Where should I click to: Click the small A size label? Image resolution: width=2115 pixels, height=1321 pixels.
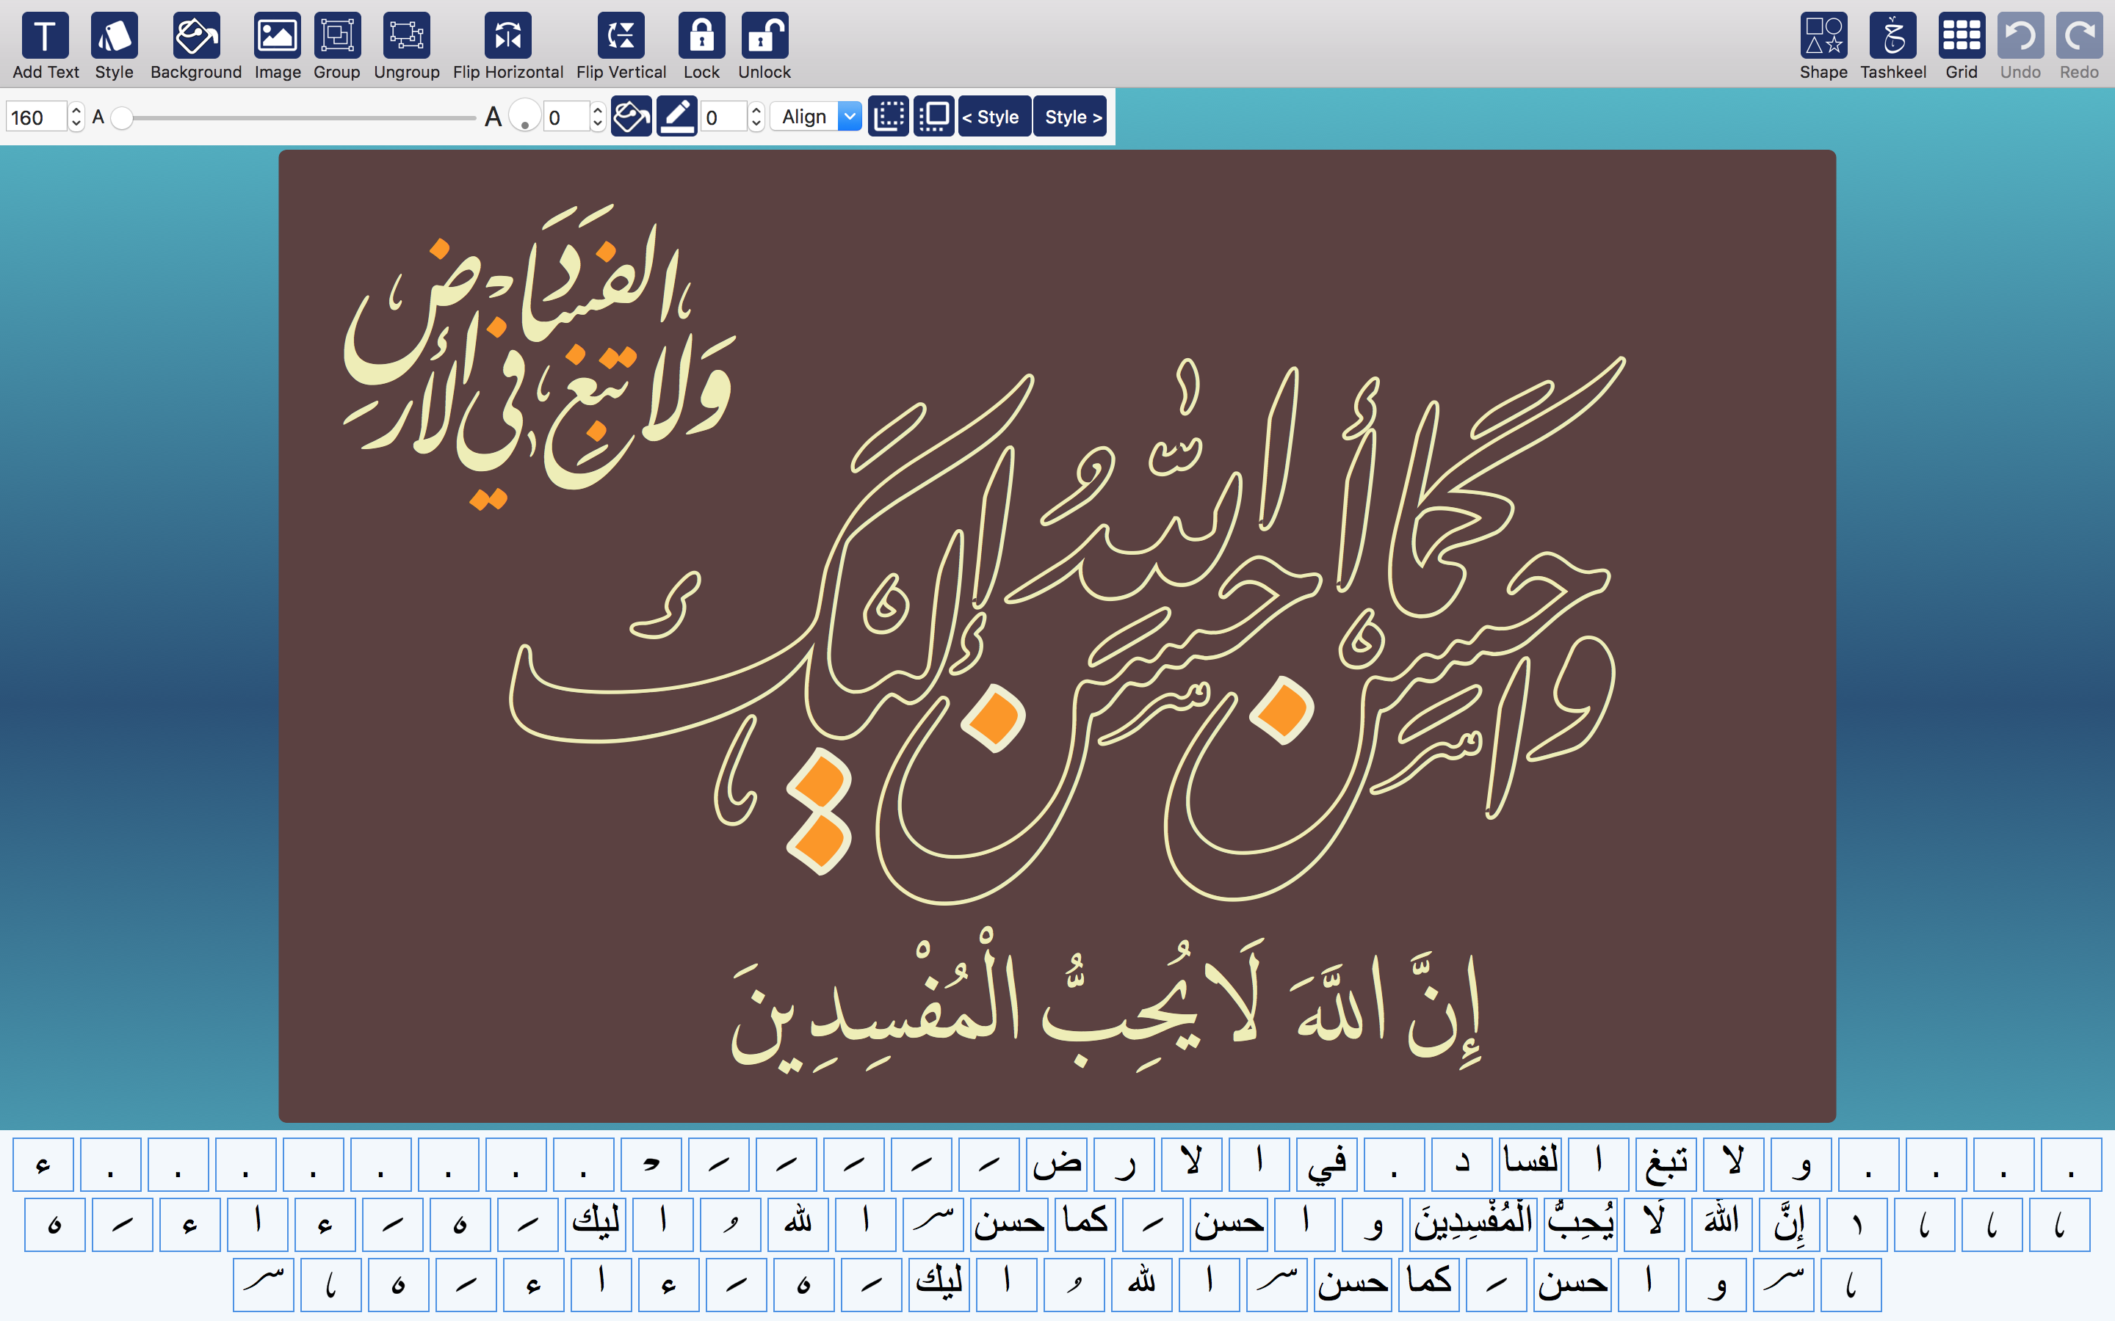98,117
